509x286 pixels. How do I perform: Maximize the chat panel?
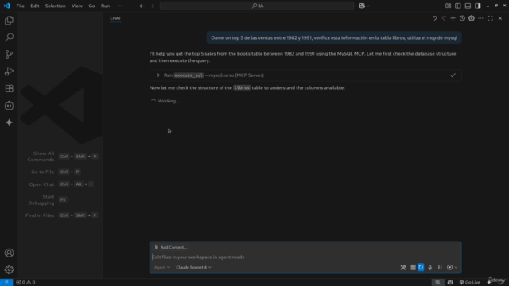490,18
